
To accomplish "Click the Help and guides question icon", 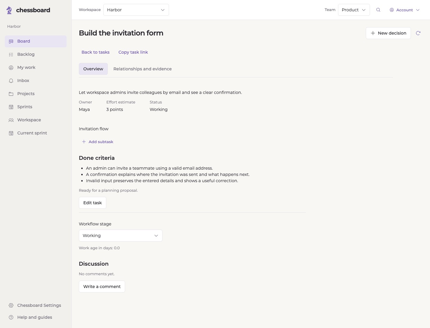I will tap(11, 317).
